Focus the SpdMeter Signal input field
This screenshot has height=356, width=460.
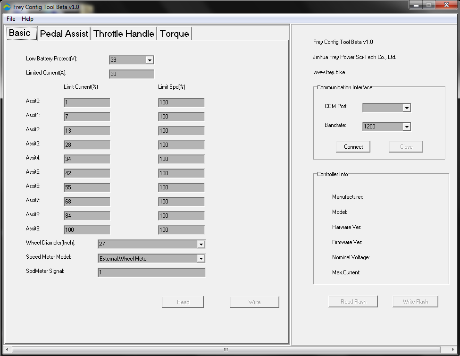(151, 272)
